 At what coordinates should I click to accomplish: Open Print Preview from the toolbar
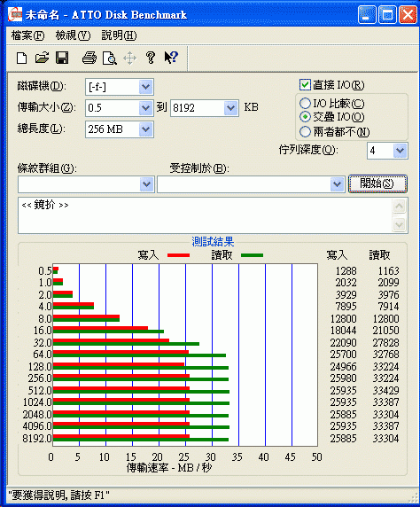[110, 58]
